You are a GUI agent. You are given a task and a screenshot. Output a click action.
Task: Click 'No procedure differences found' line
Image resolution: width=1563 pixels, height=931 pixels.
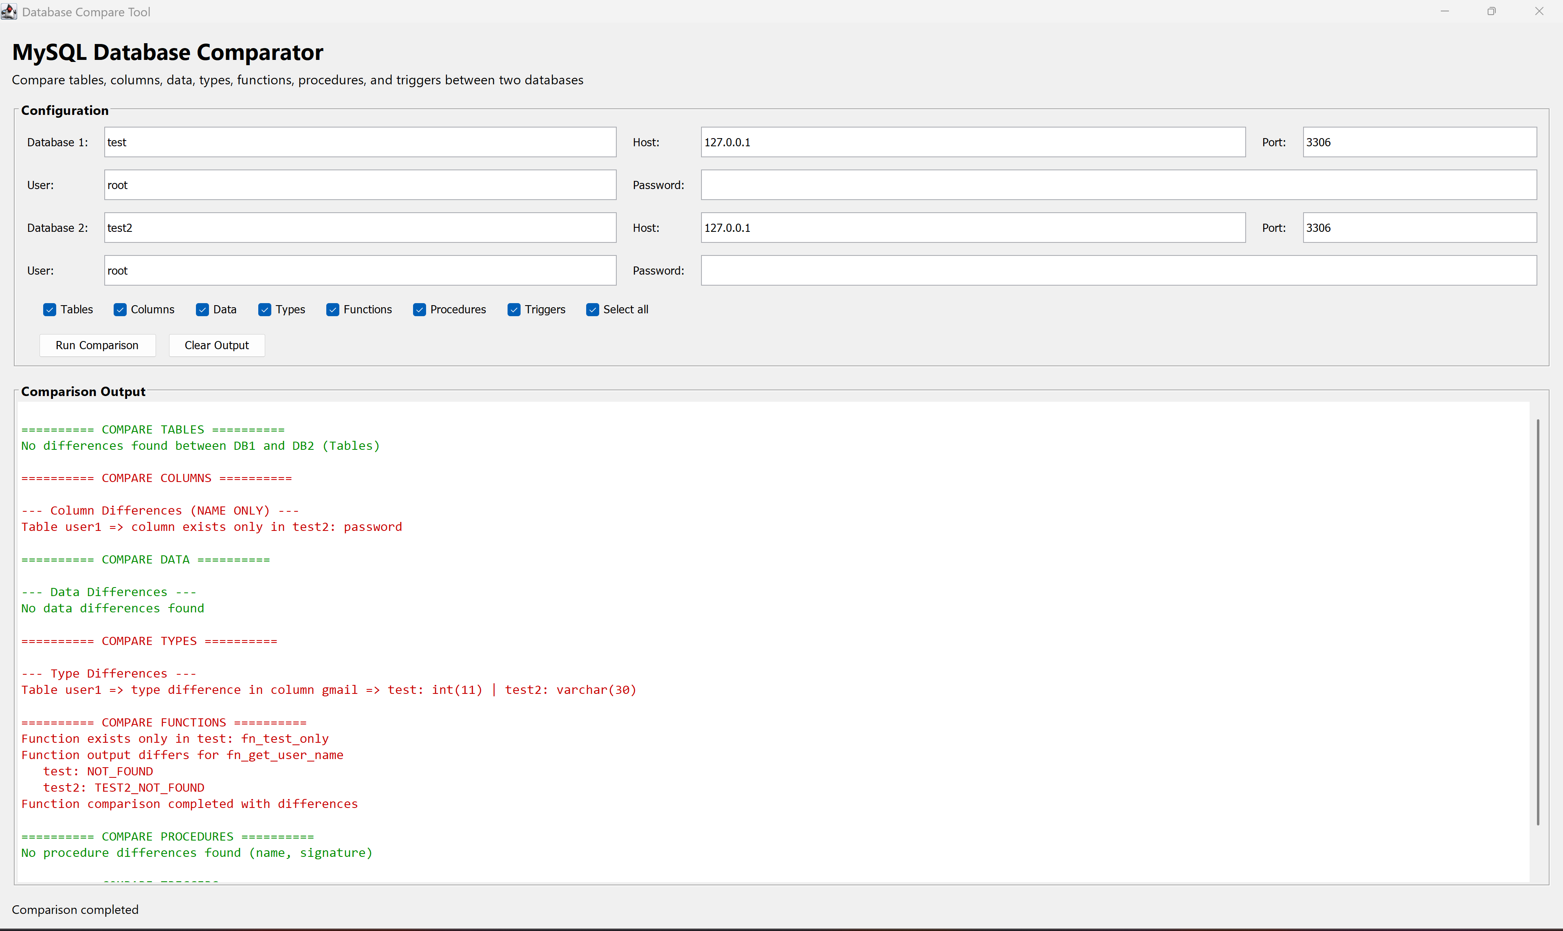197,853
